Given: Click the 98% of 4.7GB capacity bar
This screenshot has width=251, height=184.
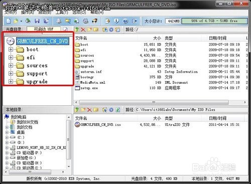Looking at the screenshot, I should point(214,21).
